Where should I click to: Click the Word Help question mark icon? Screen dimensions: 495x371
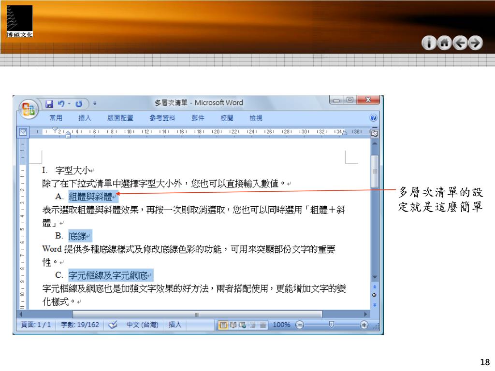(x=373, y=118)
